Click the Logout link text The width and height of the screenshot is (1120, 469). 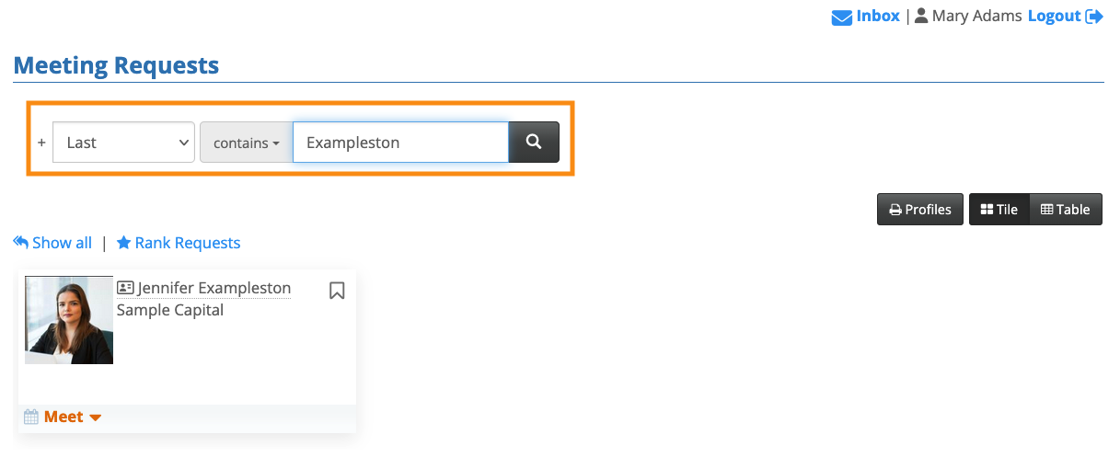pyautogui.click(x=1054, y=16)
